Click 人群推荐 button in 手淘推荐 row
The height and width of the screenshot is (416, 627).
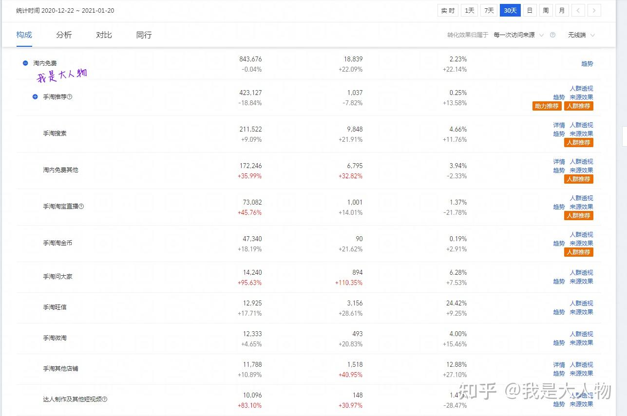(x=579, y=106)
